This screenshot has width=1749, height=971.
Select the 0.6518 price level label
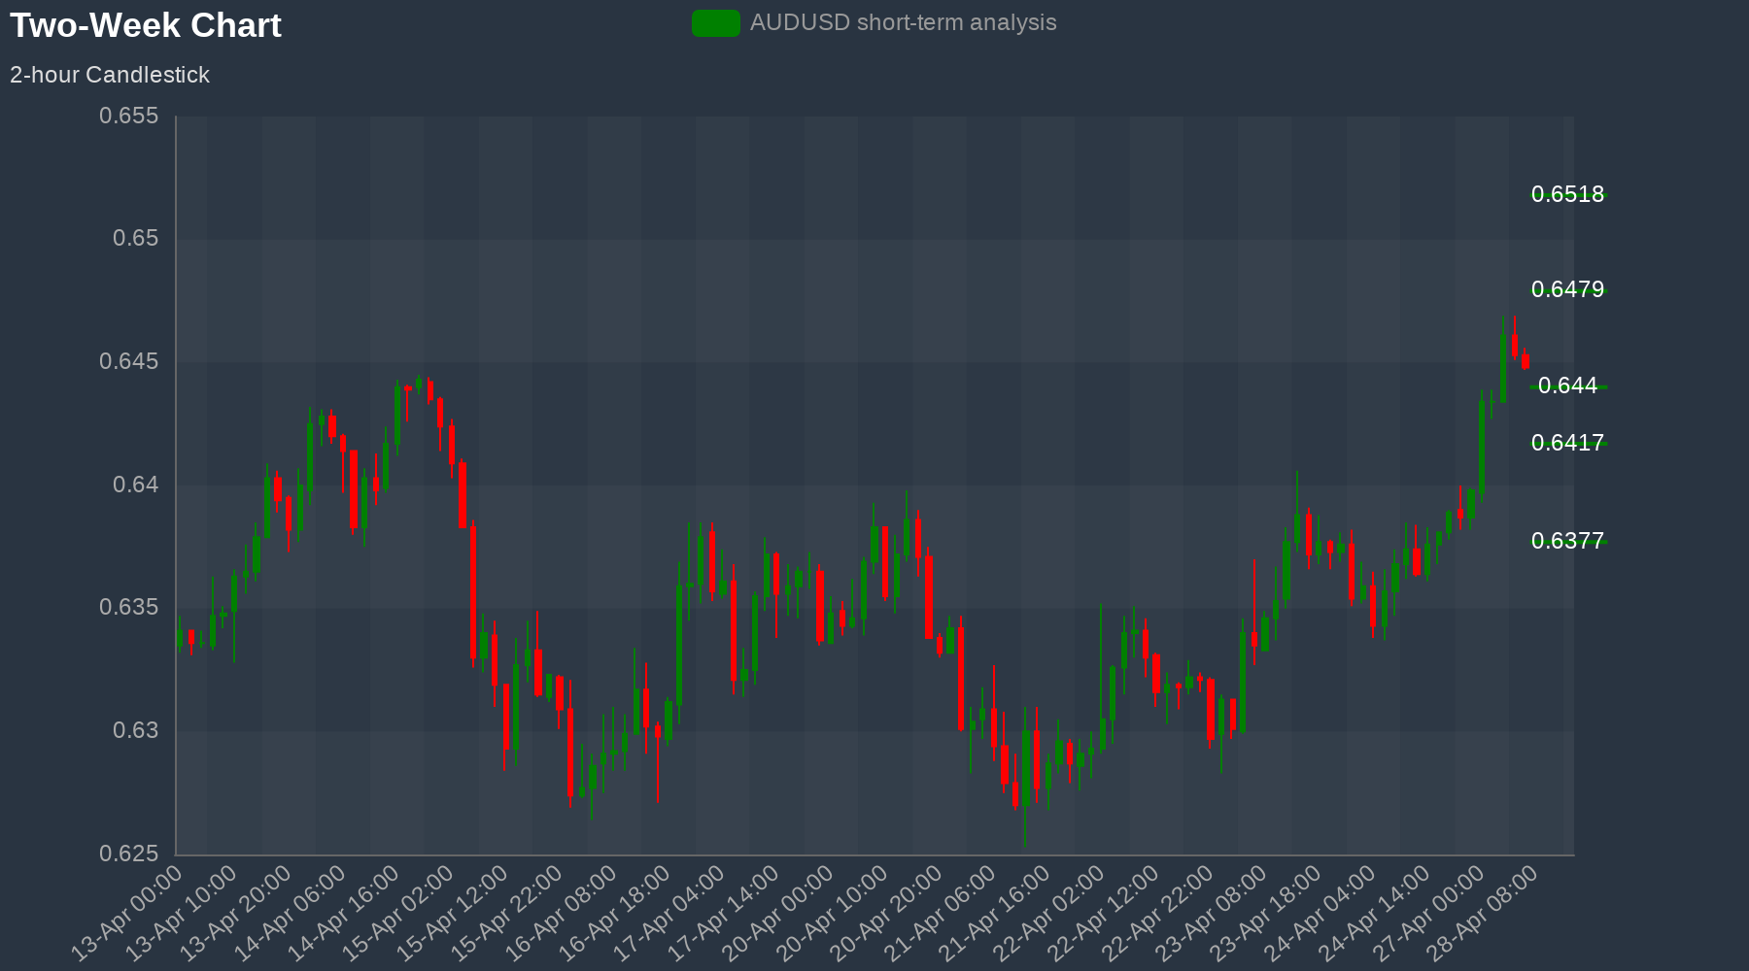click(1567, 194)
